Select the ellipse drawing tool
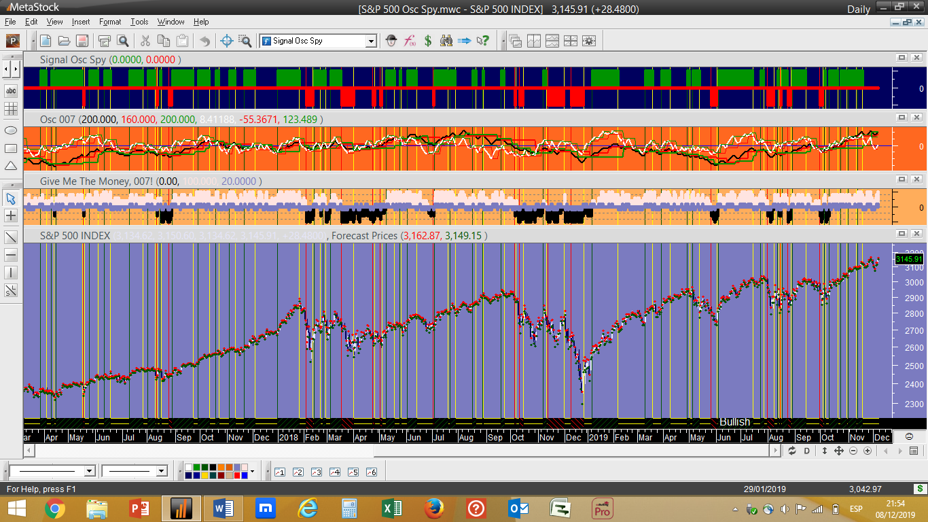Screen dimensions: 928x522 point(11,130)
